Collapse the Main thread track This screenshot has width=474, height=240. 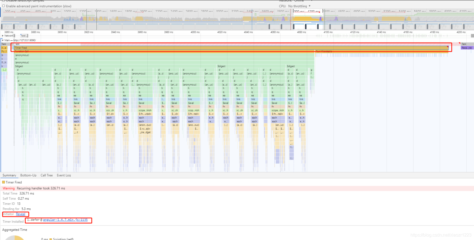point(3,40)
